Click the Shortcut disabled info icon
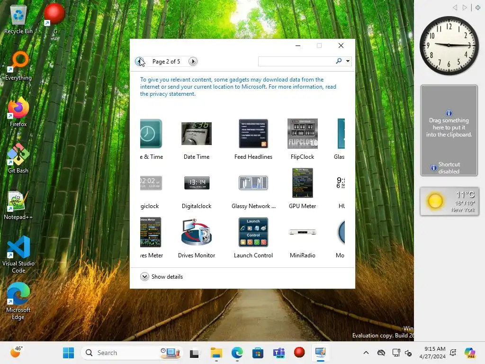 (434, 168)
